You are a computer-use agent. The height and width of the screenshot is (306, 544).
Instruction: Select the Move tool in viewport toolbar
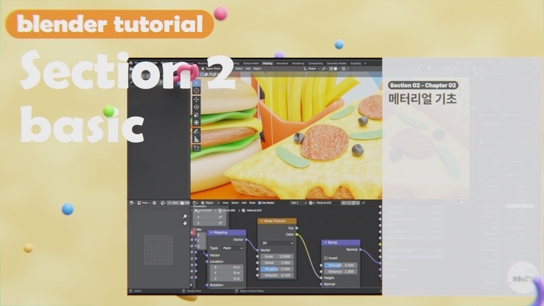tap(197, 100)
